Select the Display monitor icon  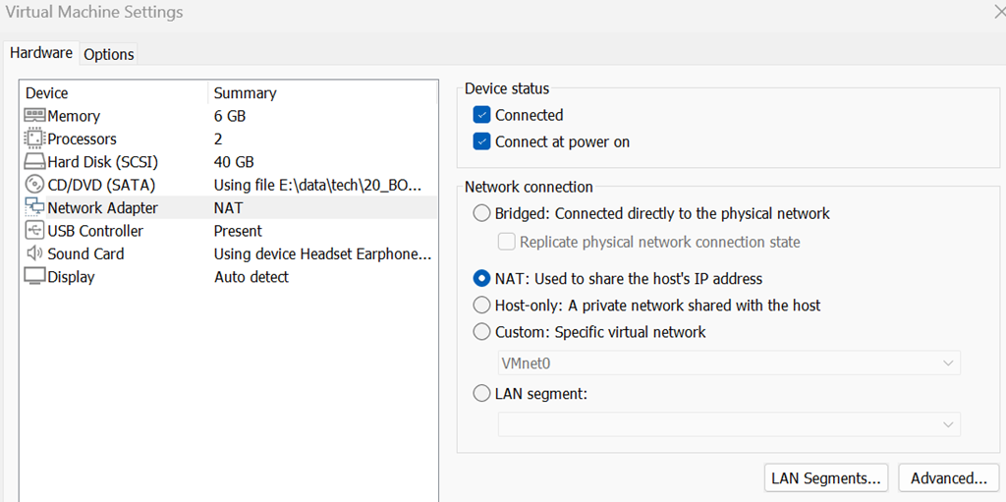pyautogui.click(x=33, y=277)
